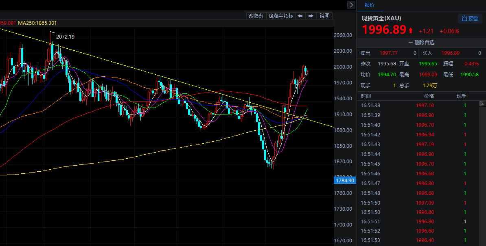Click the minus icon on 删除自选
This screenshot has width=486, height=246.
coord(411,42)
